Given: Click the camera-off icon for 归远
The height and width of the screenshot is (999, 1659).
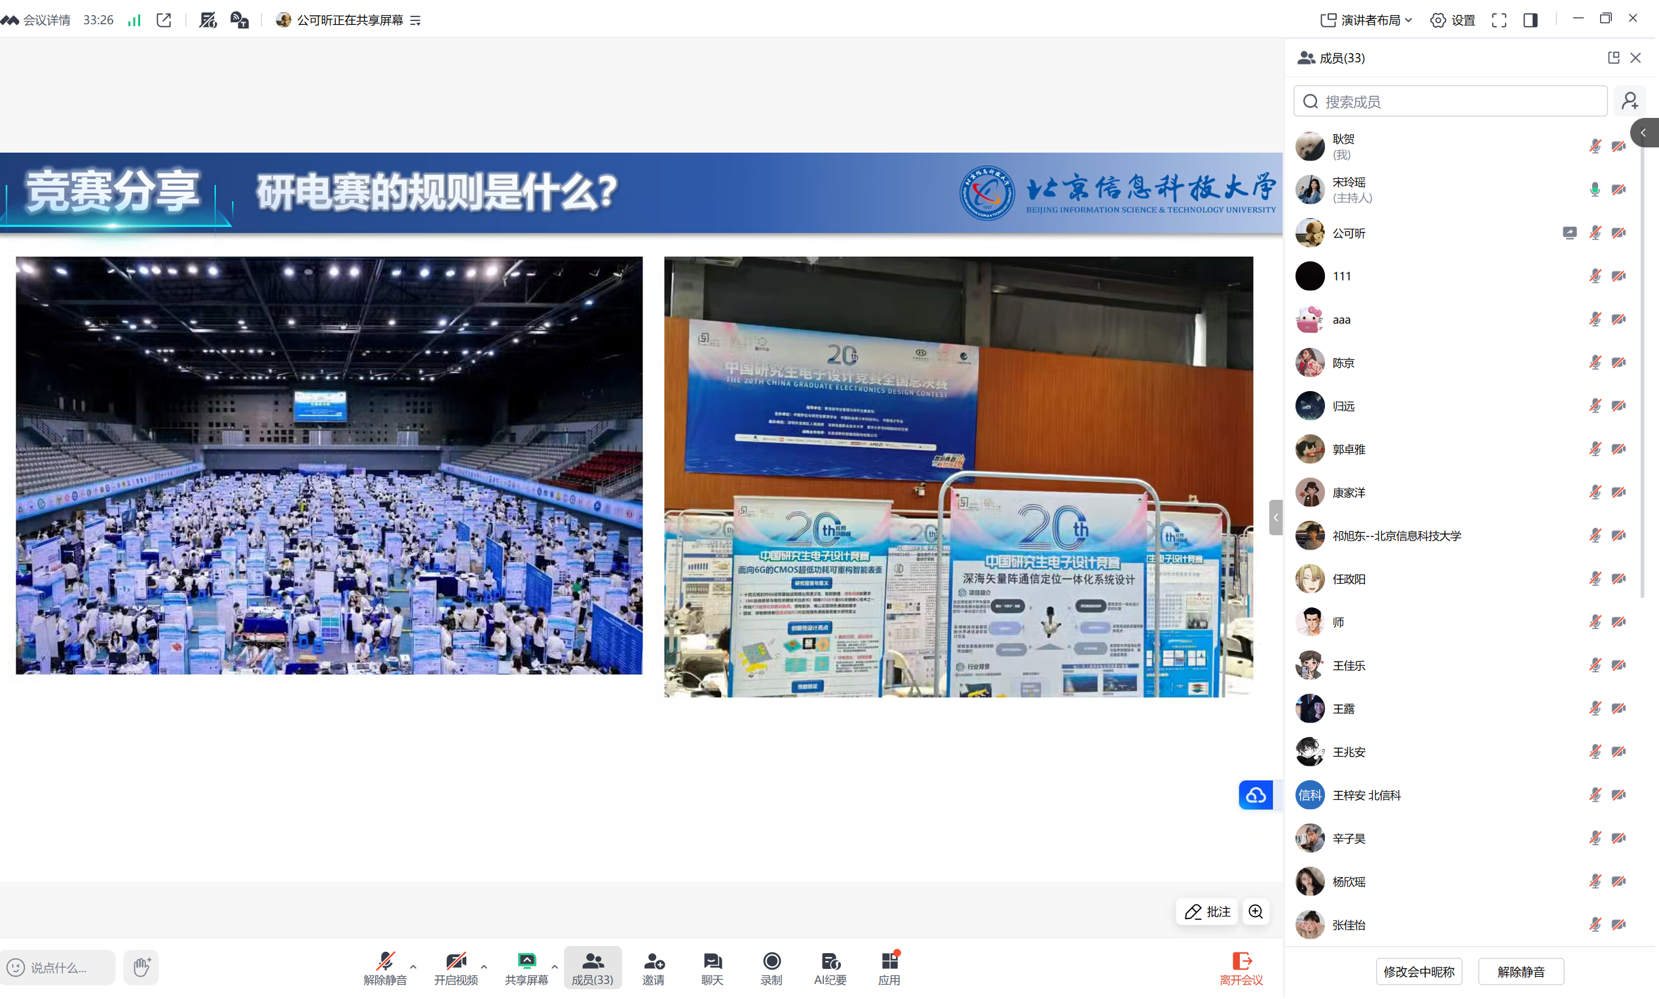Looking at the screenshot, I should [1618, 406].
